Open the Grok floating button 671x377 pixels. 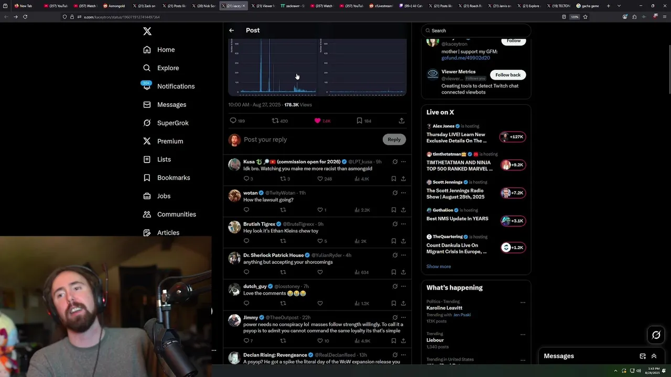point(656,335)
